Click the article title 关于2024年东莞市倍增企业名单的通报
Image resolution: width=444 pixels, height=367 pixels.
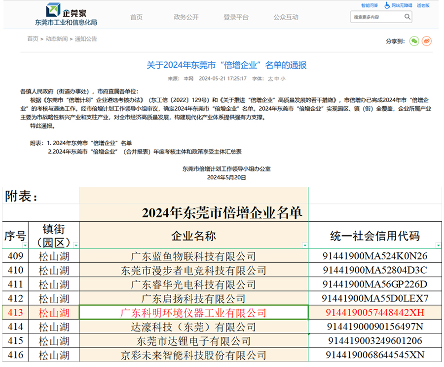(226, 65)
